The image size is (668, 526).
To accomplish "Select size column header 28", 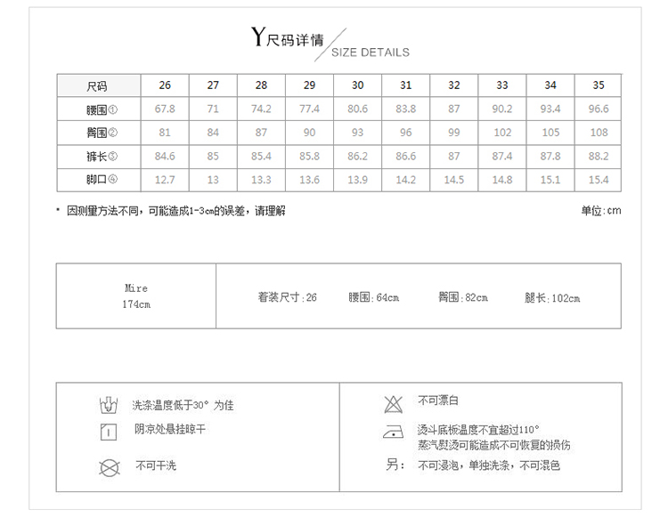I will coord(261,85).
